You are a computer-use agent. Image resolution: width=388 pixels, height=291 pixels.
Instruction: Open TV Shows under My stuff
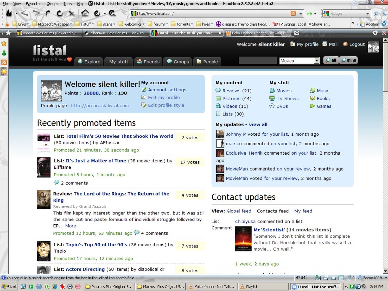[x=284, y=98]
